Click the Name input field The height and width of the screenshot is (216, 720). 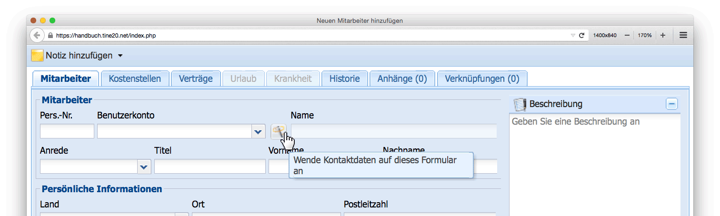tap(394, 131)
